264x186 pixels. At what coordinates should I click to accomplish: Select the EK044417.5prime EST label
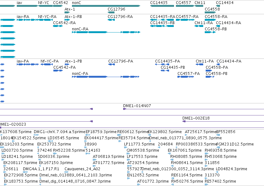point(101,138)
